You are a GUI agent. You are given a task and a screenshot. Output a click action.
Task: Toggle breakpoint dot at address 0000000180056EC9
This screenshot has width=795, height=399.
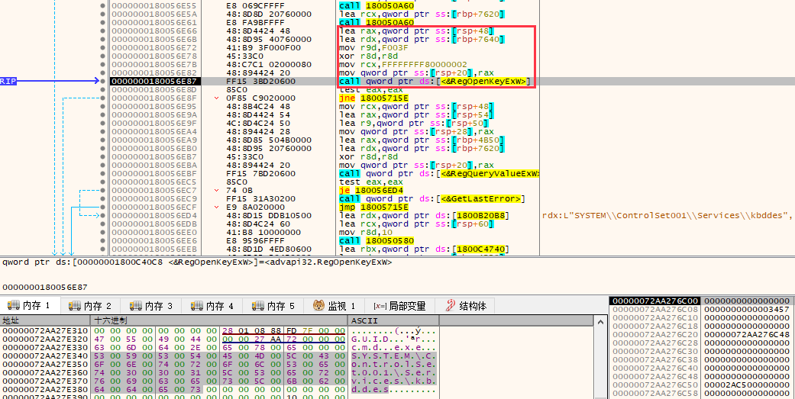[x=103, y=198]
